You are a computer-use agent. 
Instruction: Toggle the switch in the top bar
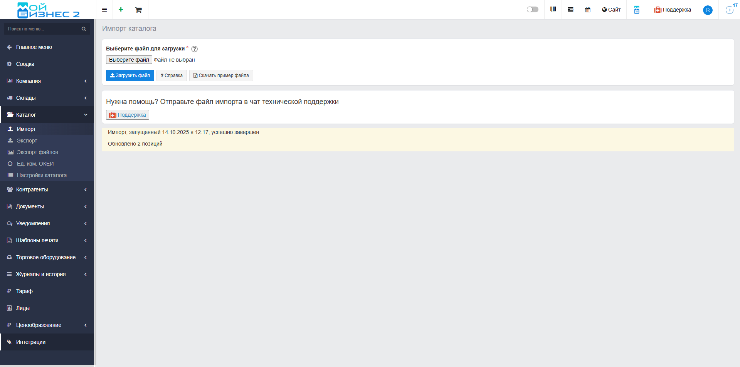pos(532,10)
